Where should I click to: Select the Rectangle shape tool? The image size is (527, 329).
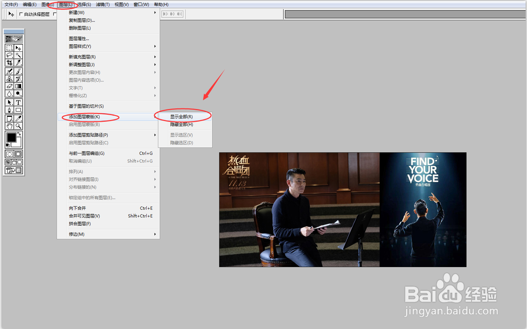point(18,110)
